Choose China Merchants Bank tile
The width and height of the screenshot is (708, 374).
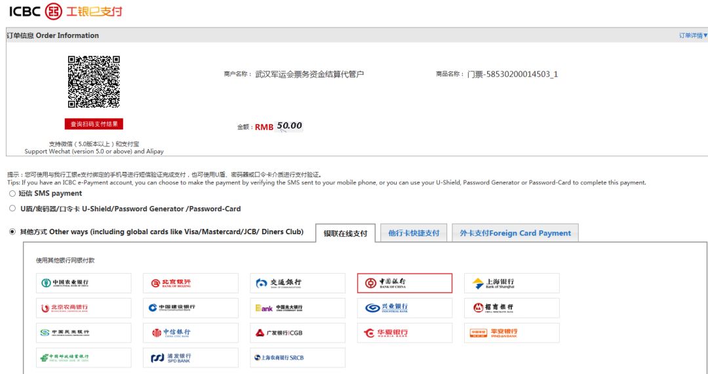point(511,308)
